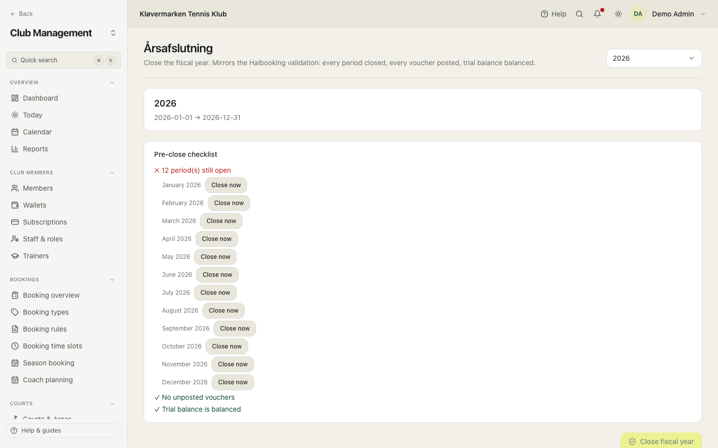Collapse the Overview section
The width and height of the screenshot is (718, 448).
pyautogui.click(x=112, y=83)
